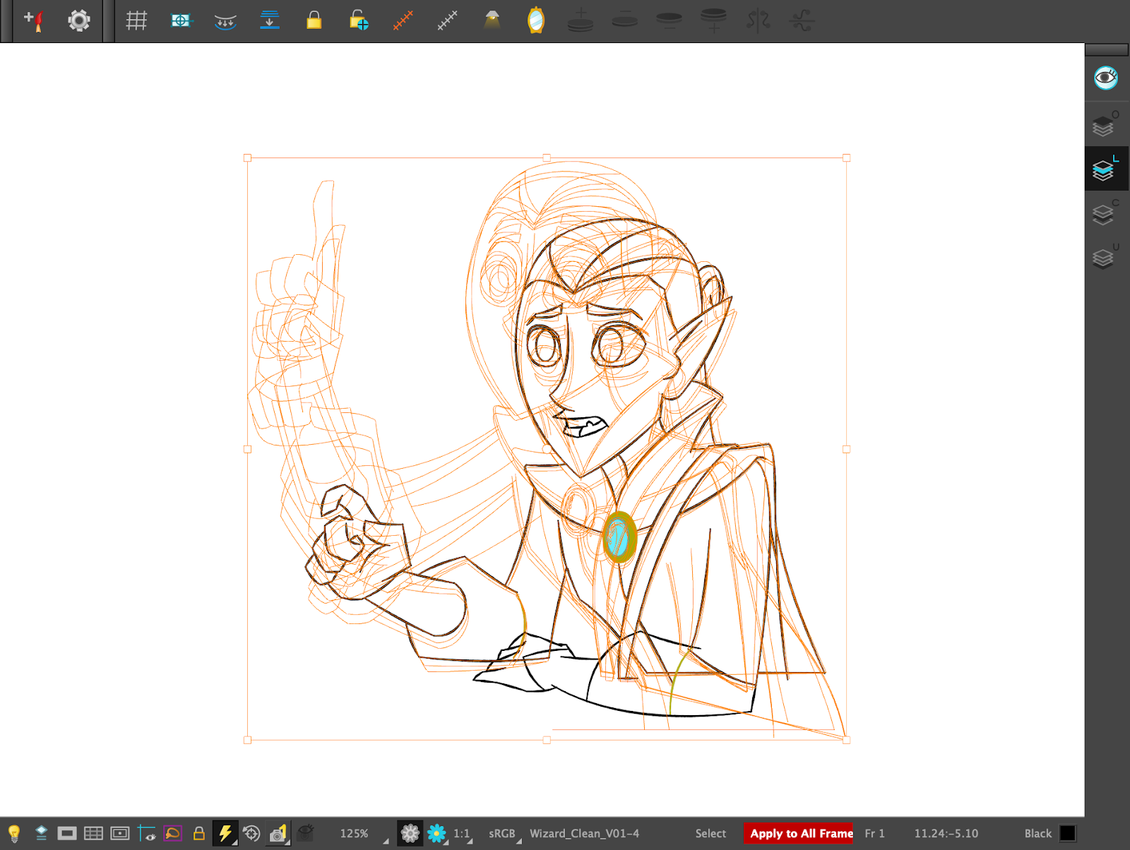Click the yellow closed padlock icon
The height and width of the screenshot is (850, 1130).
pyautogui.click(x=314, y=20)
